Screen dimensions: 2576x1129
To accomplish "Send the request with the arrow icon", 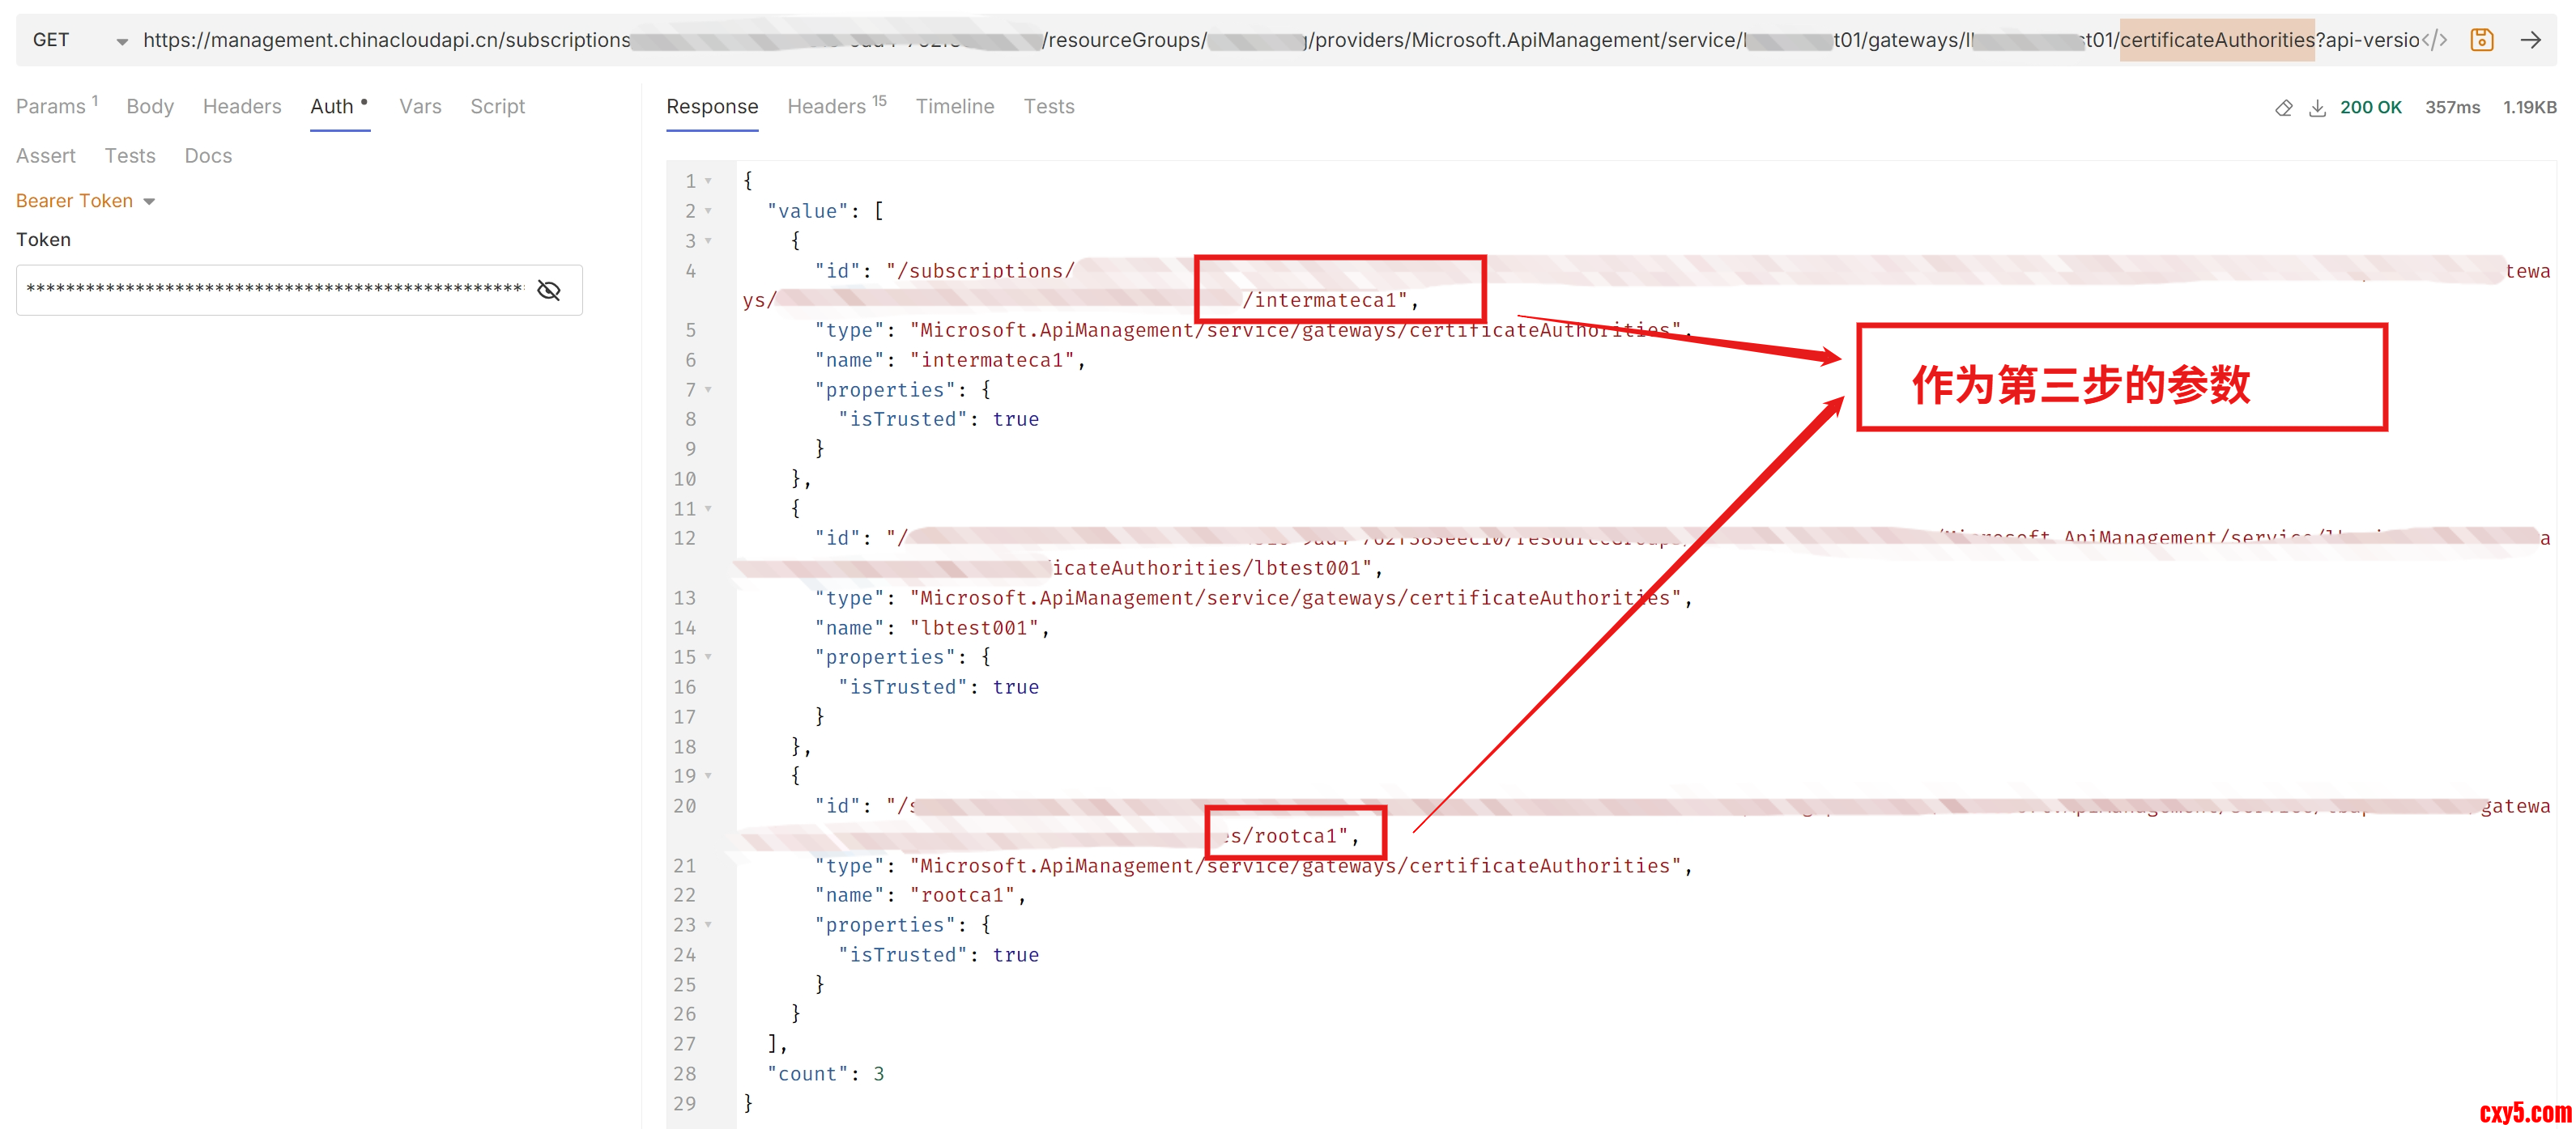I will coord(2530,40).
